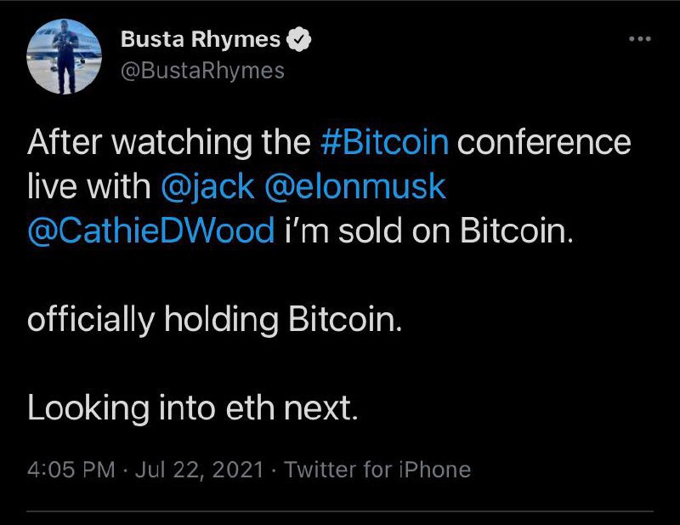
Task: Click the word "officially" in the tweet
Action: [x=90, y=320]
